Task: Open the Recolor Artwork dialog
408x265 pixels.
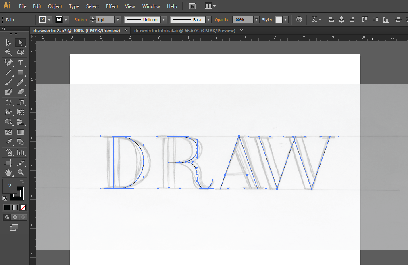Action: (299, 19)
